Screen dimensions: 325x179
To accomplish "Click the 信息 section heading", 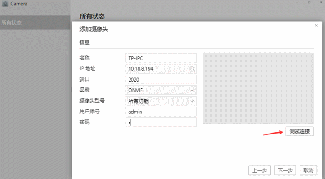I will tap(84, 42).
